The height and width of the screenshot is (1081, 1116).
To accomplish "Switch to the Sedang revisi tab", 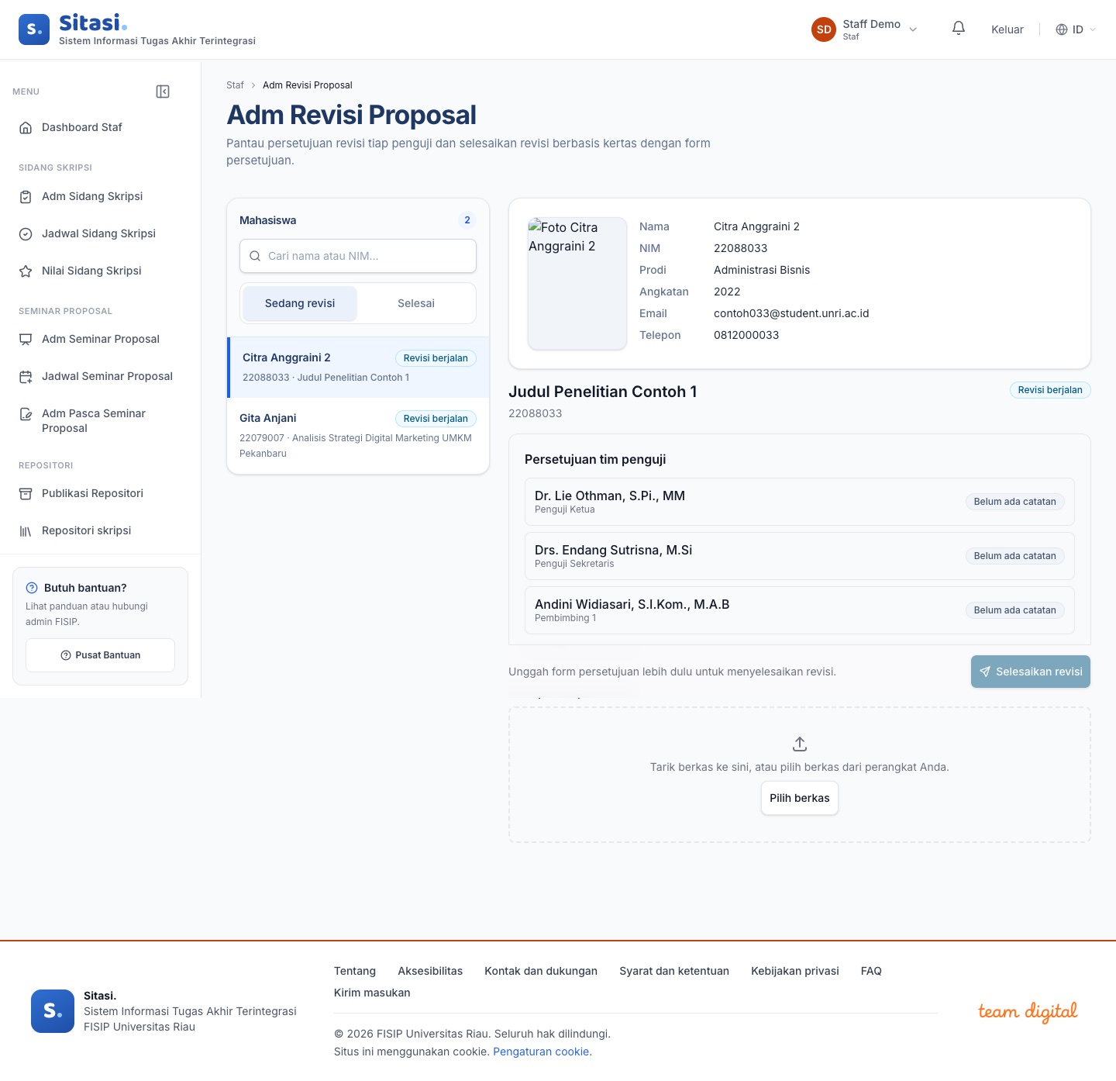I will pyautogui.click(x=300, y=303).
